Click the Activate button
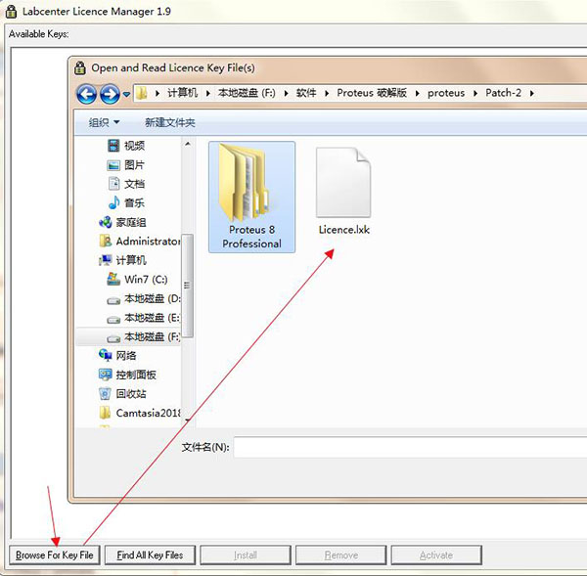The height and width of the screenshot is (576, 587). pyautogui.click(x=436, y=555)
